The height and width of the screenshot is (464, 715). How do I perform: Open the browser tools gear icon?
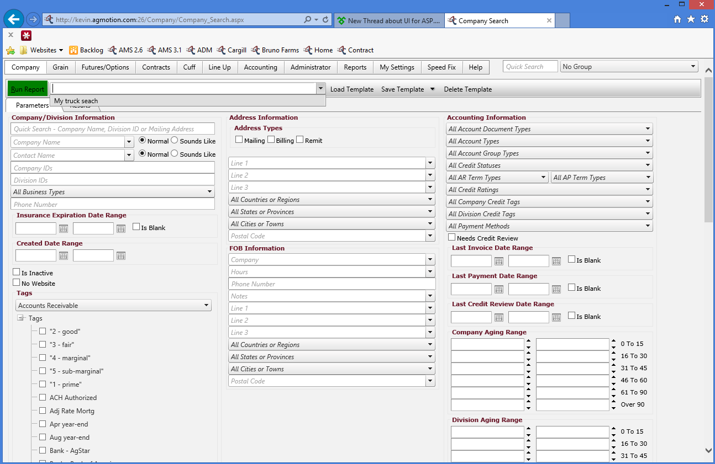point(705,19)
